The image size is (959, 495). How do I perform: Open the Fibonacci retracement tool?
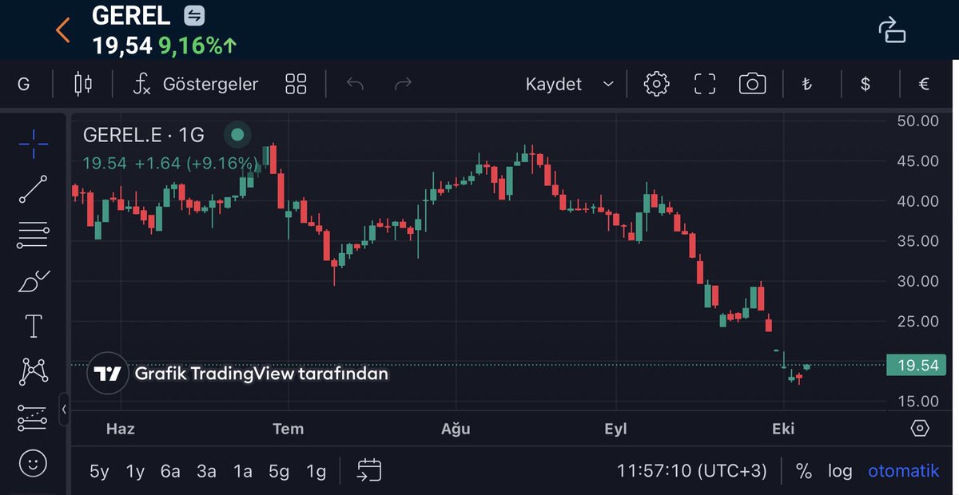click(x=34, y=236)
